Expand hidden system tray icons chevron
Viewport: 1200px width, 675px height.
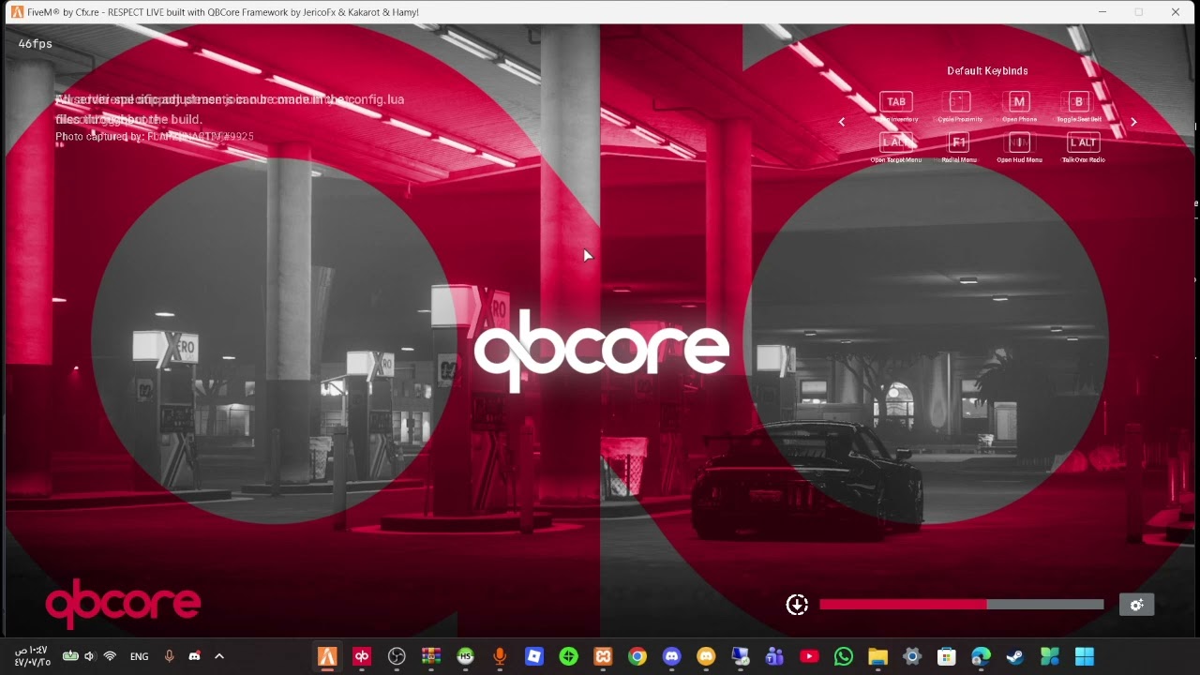[219, 656]
